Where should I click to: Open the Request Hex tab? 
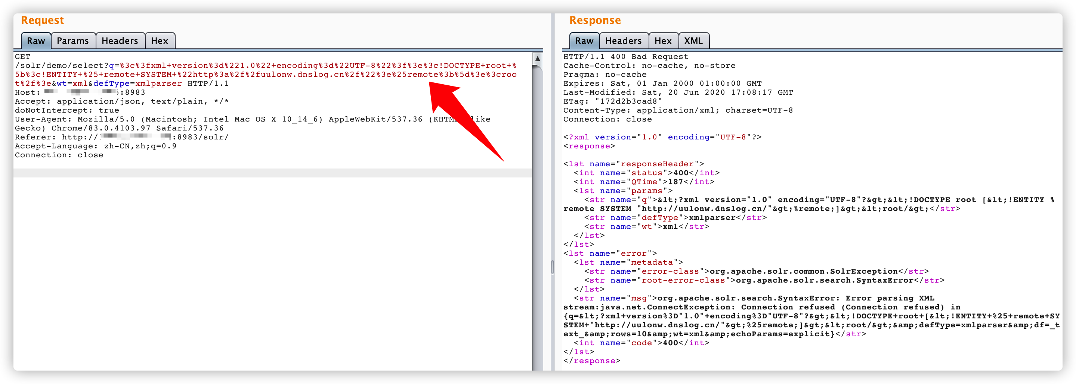[160, 41]
